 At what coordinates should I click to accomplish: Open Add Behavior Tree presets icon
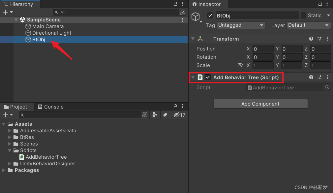click(319, 78)
